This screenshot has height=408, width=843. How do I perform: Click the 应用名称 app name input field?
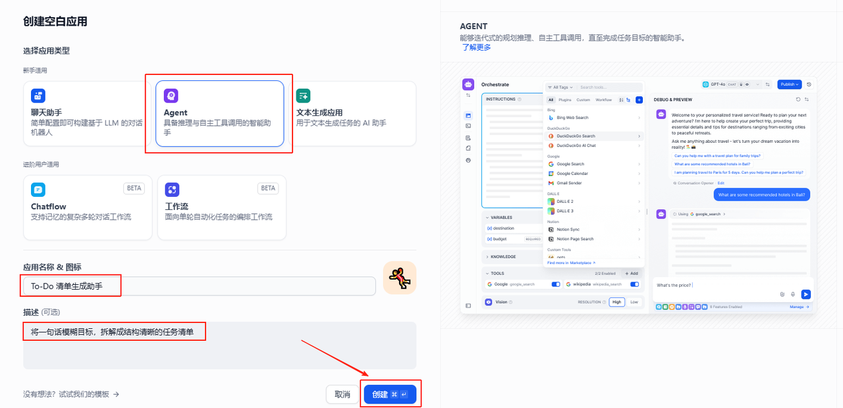pos(199,286)
